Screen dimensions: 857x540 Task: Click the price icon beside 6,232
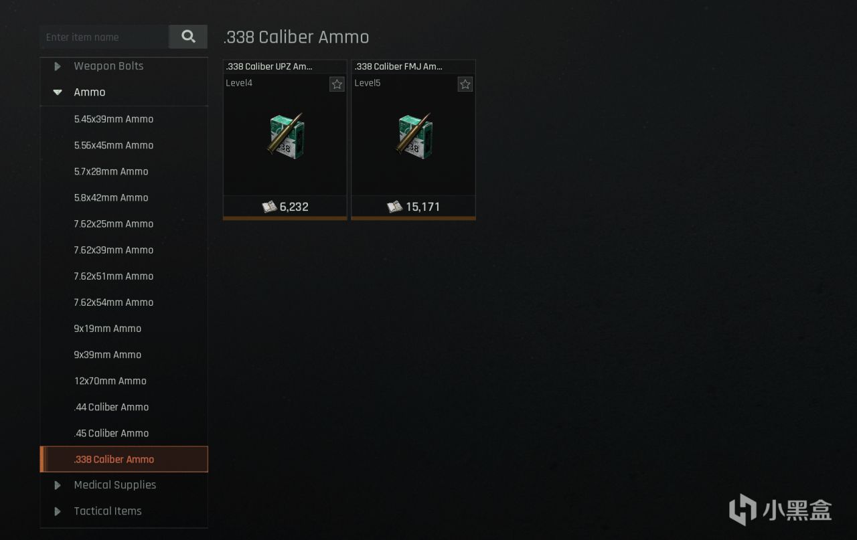[x=269, y=207]
